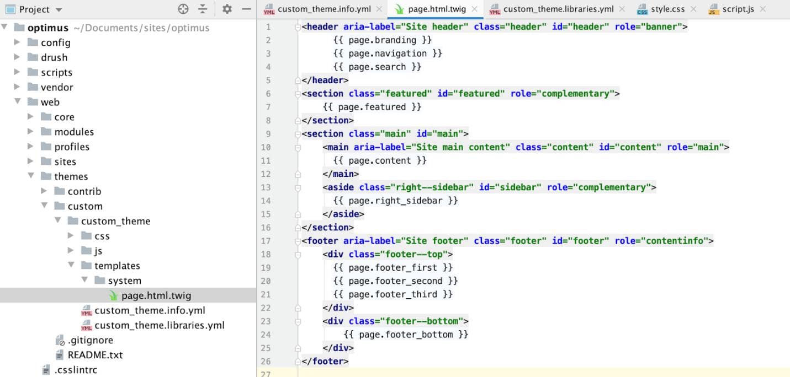Collapse the themes folder

pos(31,176)
